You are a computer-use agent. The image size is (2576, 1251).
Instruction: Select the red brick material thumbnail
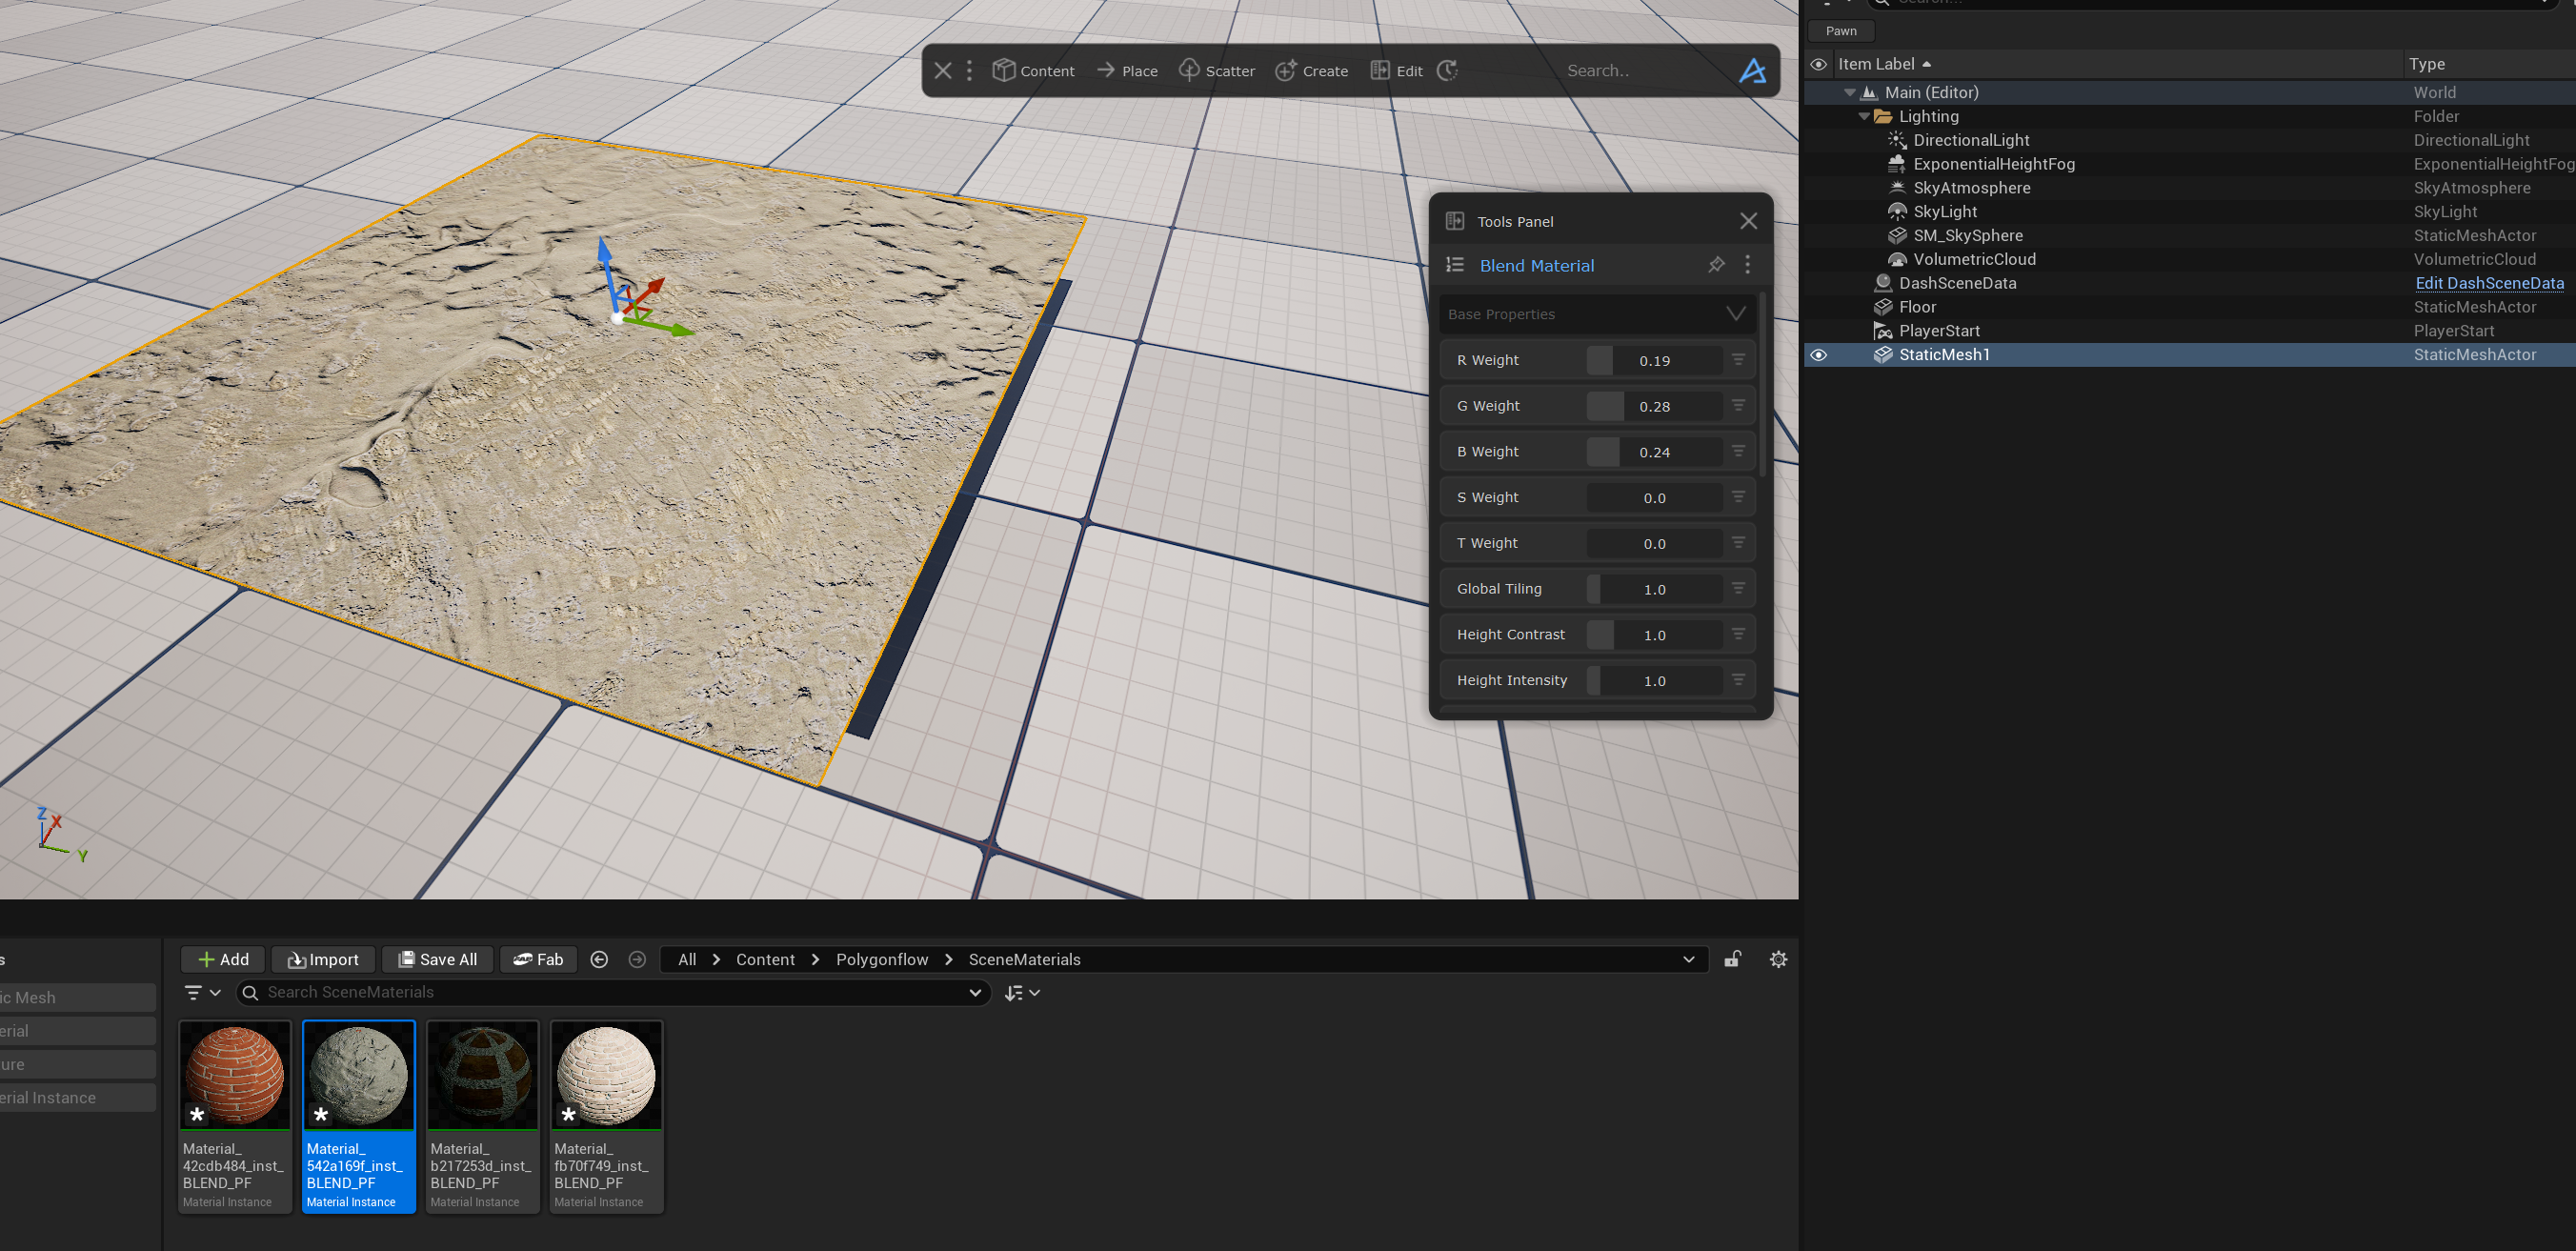[x=235, y=1076]
